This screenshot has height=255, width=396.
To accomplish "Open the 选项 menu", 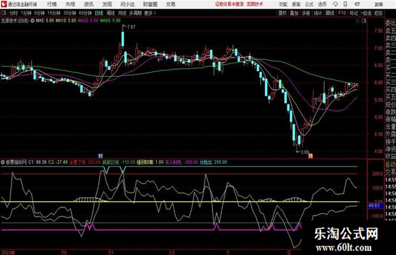I will coord(322,4).
